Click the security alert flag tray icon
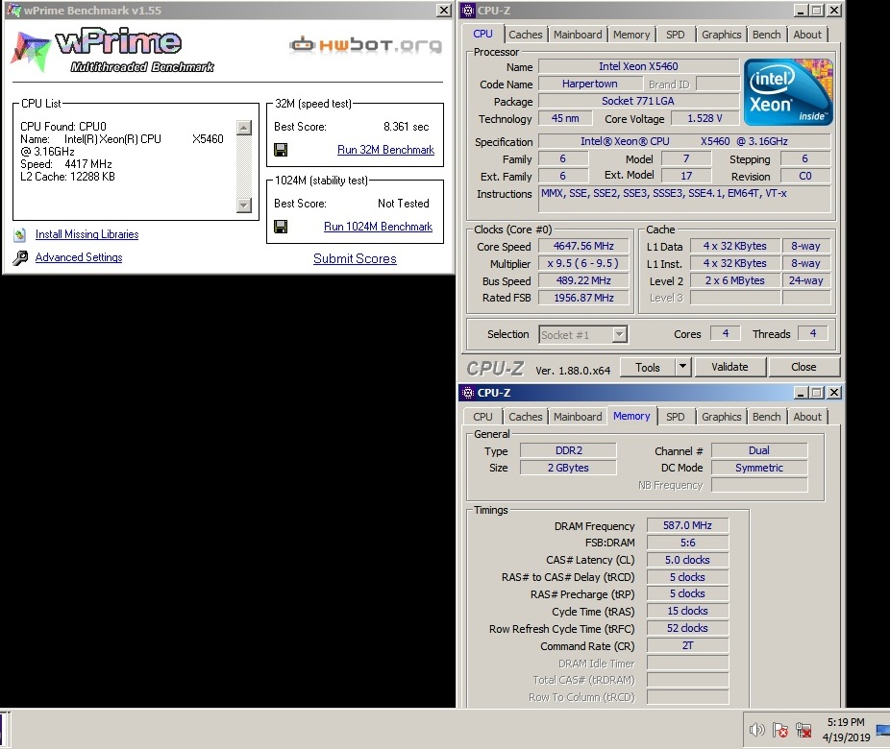 (x=780, y=730)
